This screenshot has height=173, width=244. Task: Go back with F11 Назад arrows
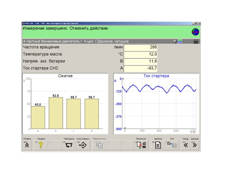186,145
